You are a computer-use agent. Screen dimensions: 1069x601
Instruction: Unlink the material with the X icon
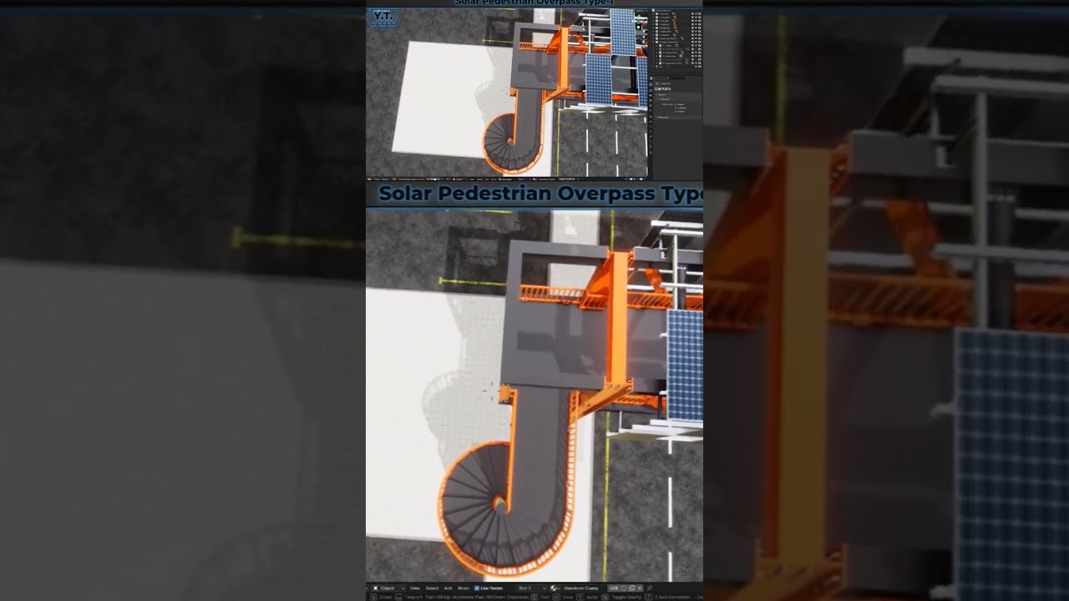coord(641,588)
